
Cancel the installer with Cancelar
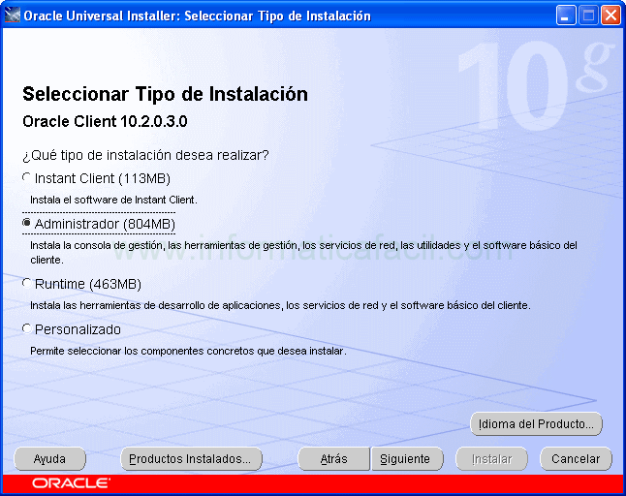(x=576, y=459)
